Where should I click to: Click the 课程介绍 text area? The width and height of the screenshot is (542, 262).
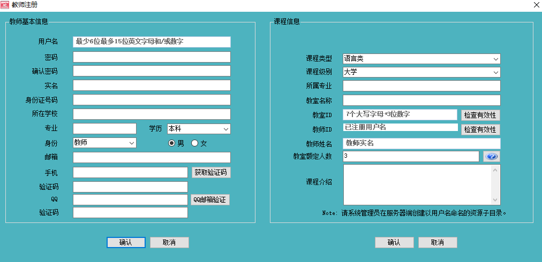coord(417,184)
